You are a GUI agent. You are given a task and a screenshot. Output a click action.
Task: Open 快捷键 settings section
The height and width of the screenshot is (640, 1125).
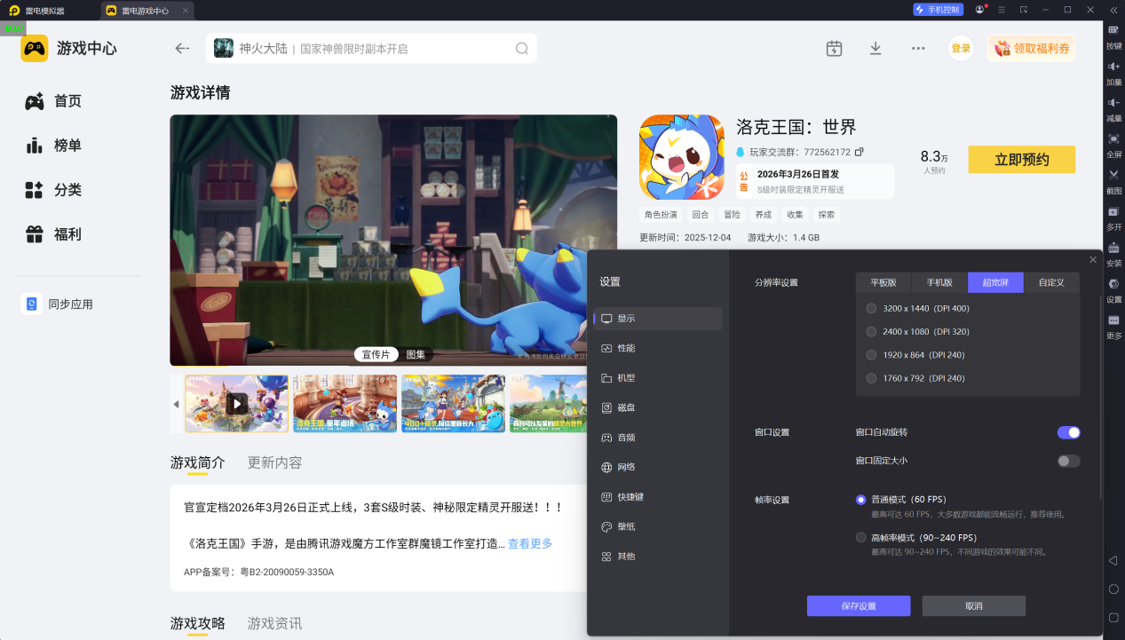(658, 497)
